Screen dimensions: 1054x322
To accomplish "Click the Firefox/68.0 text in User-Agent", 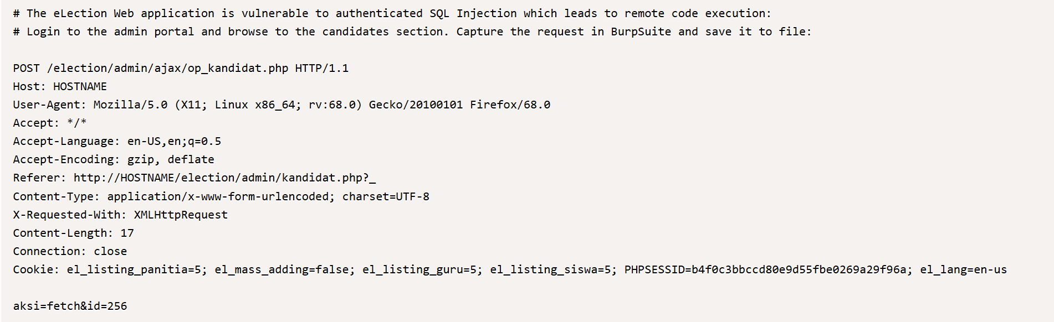I will tap(510, 105).
